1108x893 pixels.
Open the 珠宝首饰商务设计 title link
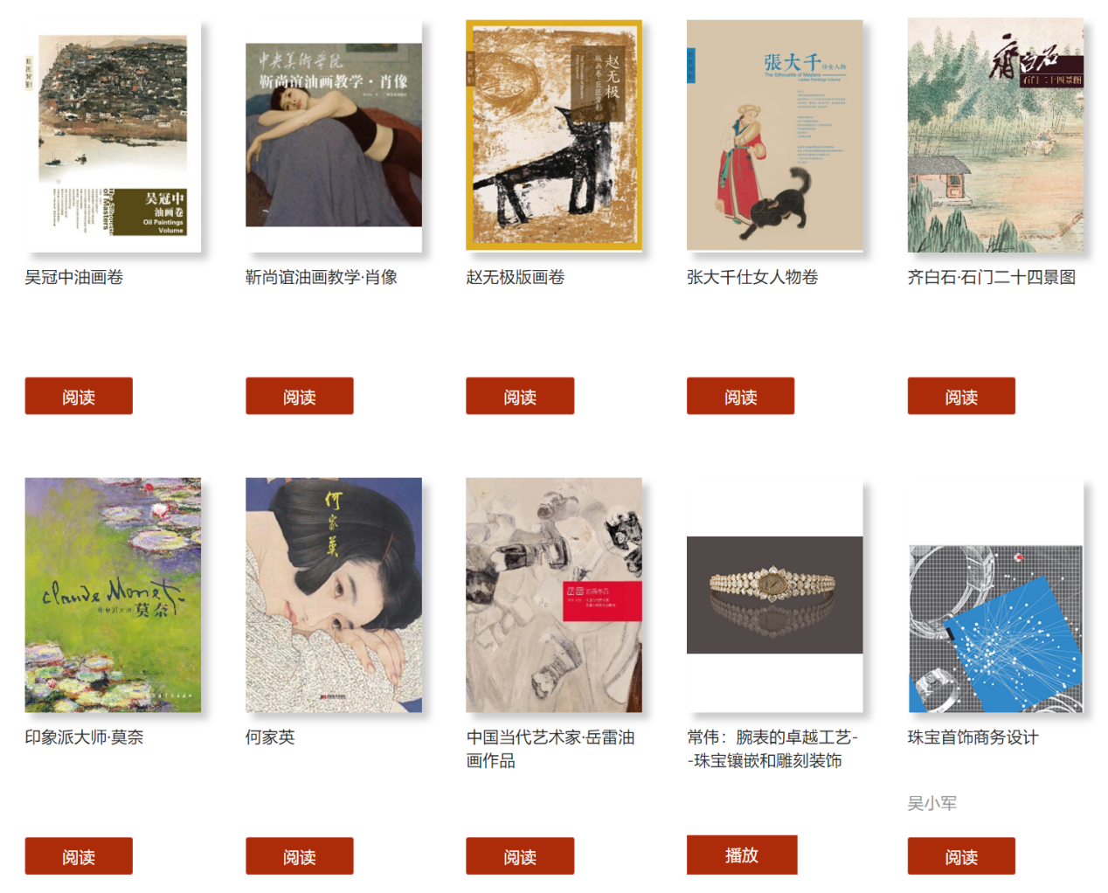tap(973, 737)
